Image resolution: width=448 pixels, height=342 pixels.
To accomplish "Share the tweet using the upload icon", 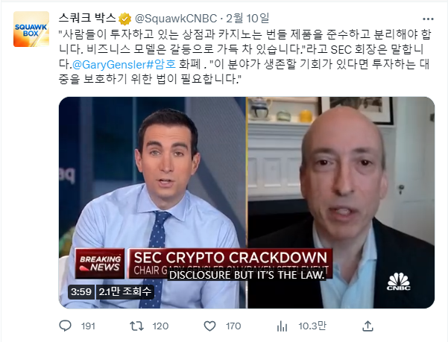I will (367, 326).
